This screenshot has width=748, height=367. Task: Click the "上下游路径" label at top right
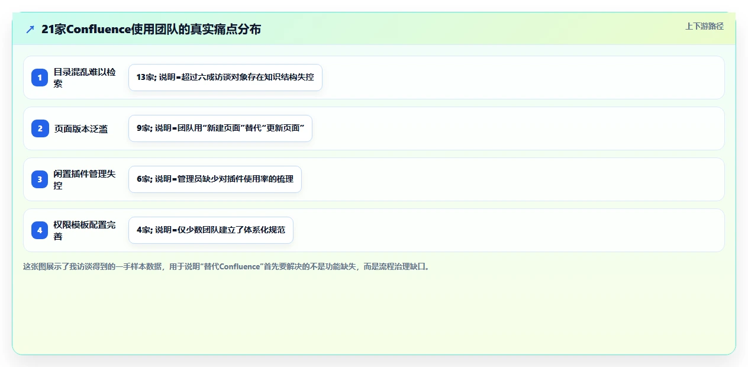pyautogui.click(x=704, y=26)
